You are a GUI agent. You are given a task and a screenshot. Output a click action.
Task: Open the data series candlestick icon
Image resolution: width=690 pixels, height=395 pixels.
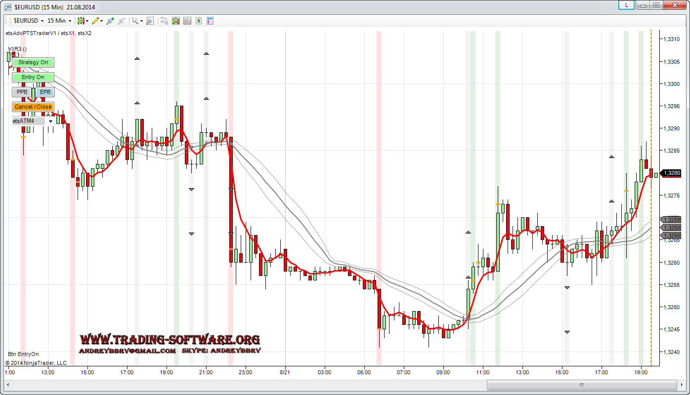coord(175,21)
